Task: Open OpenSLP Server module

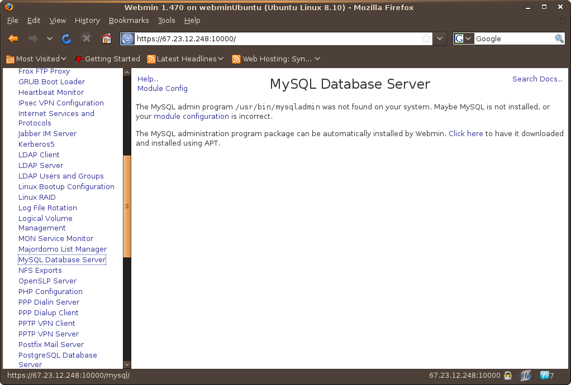Action: pos(47,281)
